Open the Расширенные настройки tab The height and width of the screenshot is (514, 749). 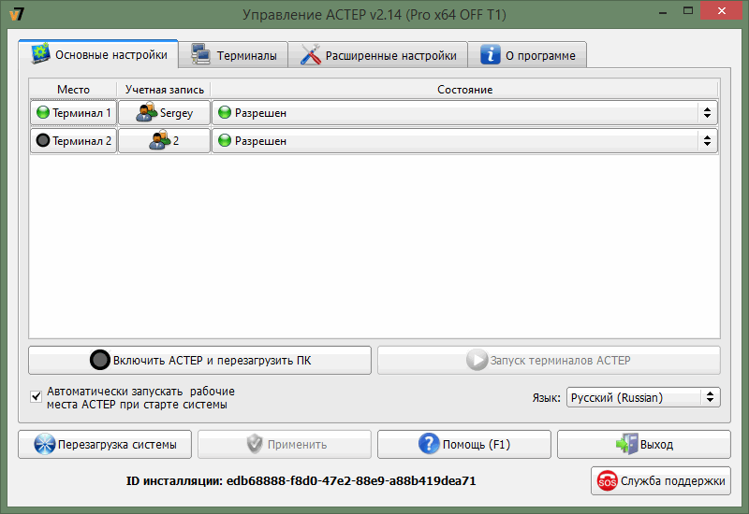point(379,55)
